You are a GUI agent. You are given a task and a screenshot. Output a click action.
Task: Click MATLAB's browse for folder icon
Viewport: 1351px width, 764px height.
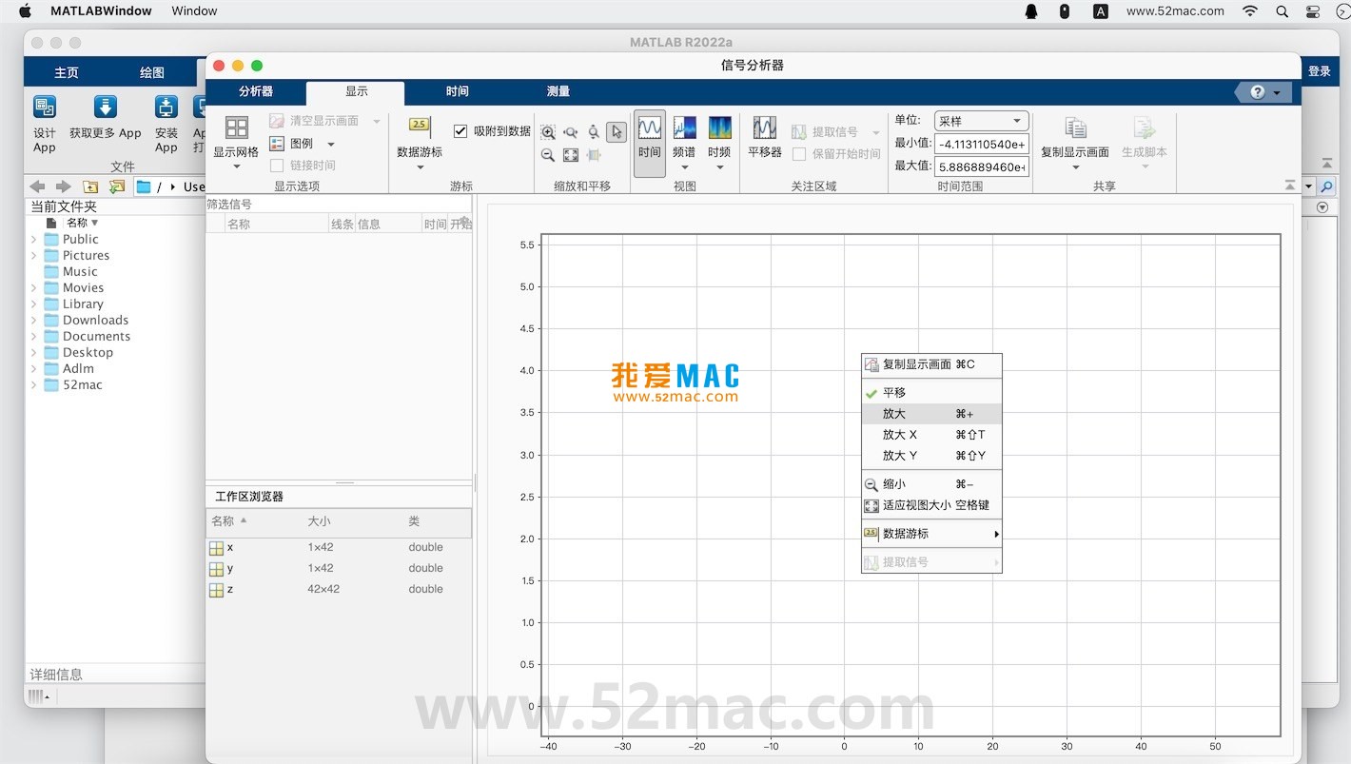[x=117, y=186]
